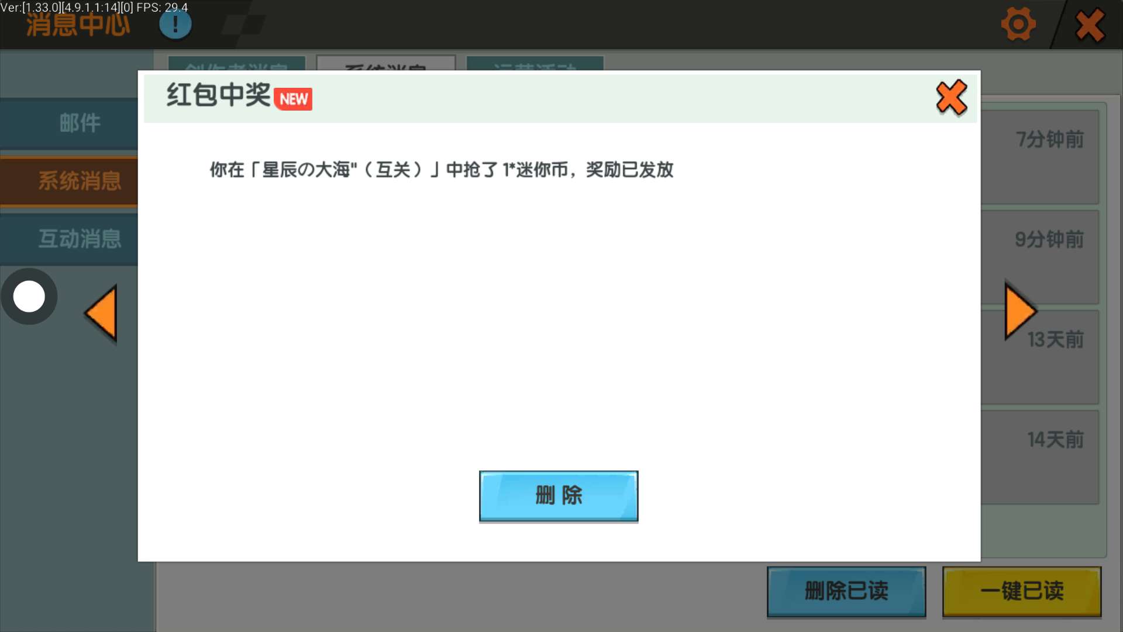Image resolution: width=1123 pixels, height=632 pixels.
Task: Switch to 互动消息 interactive messages tab
Action: tap(79, 239)
